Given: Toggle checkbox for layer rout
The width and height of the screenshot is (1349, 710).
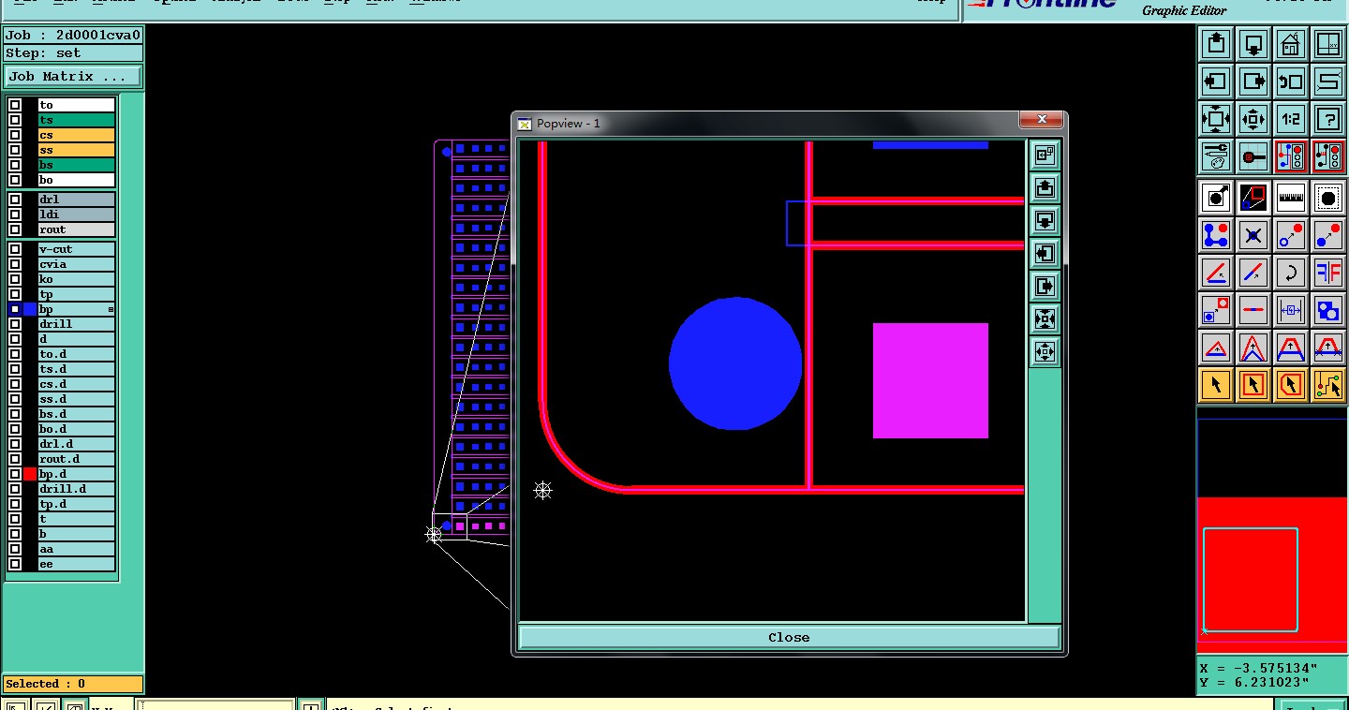Looking at the screenshot, I should 15,229.
